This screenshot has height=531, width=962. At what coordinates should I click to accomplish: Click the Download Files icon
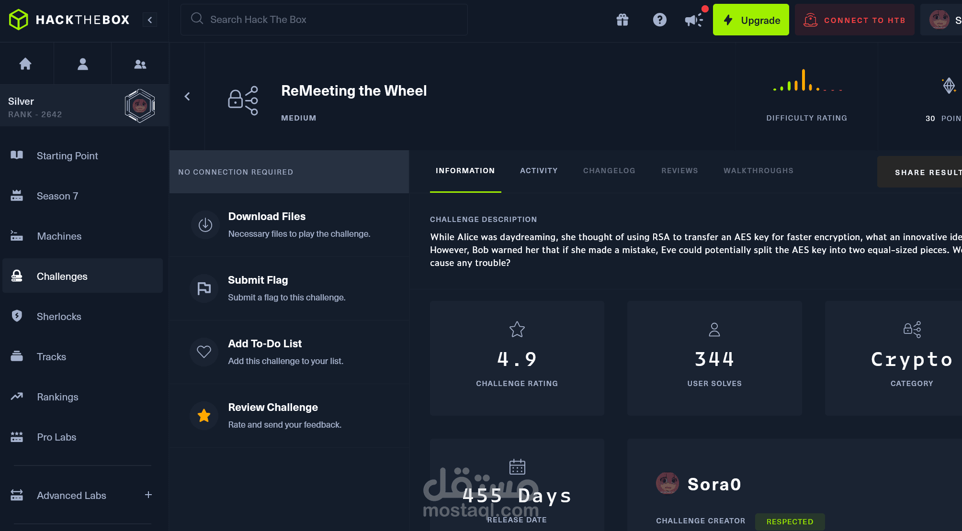pos(205,224)
